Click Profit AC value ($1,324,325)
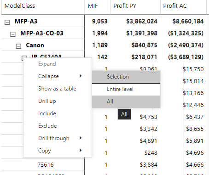Screen dimensions: 209x175 [186, 33]
